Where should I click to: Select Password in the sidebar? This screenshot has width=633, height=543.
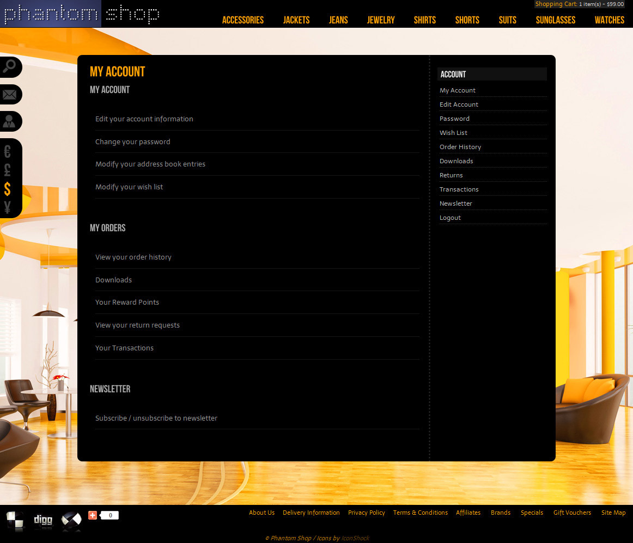454,119
